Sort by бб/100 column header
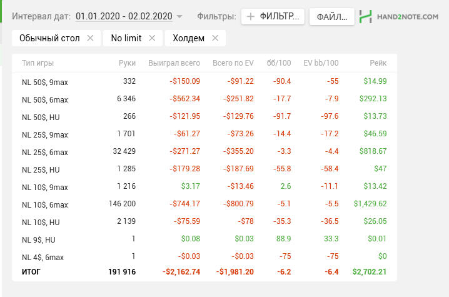This screenshot has width=449, height=297. (279, 63)
